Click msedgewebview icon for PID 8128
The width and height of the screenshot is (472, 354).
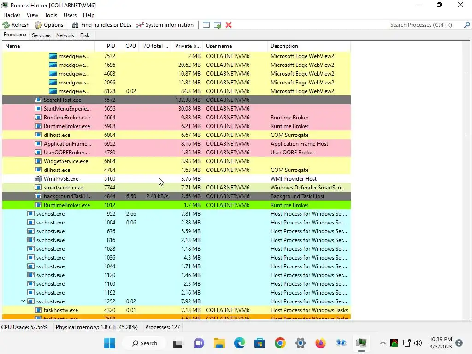(53, 91)
